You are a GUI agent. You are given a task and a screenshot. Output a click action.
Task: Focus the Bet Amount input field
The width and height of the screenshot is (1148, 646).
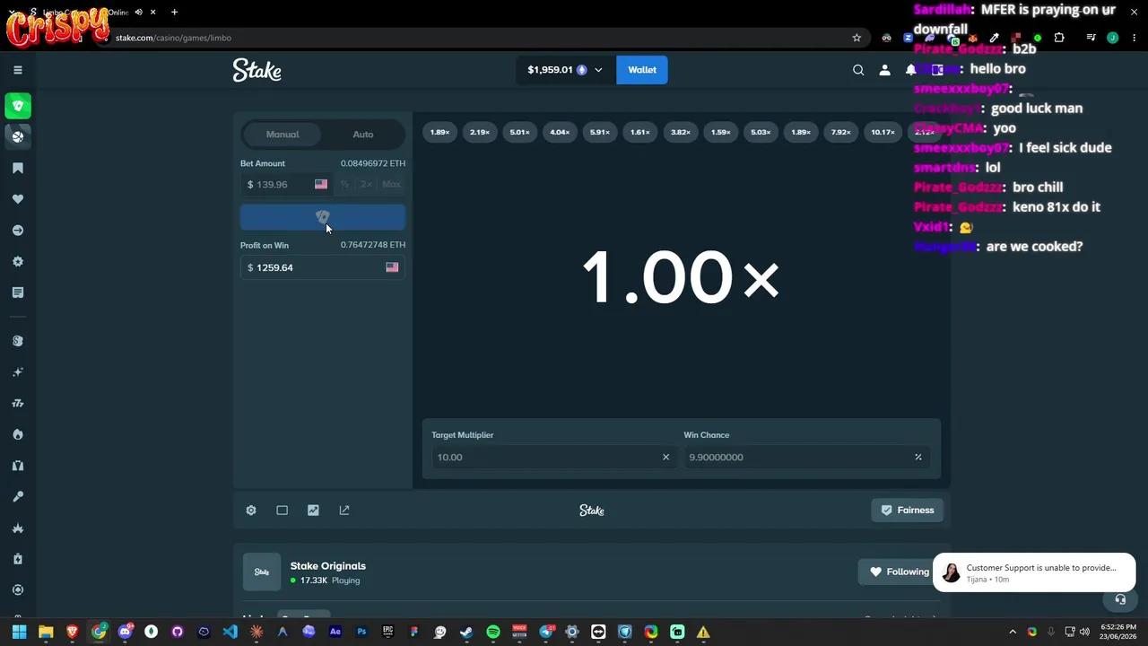(287, 184)
